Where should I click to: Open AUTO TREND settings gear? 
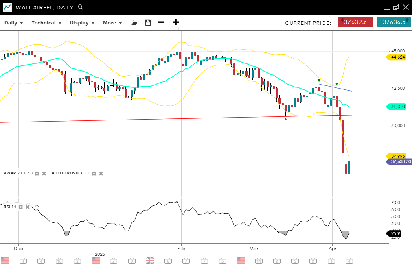pyautogui.click(x=94, y=174)
